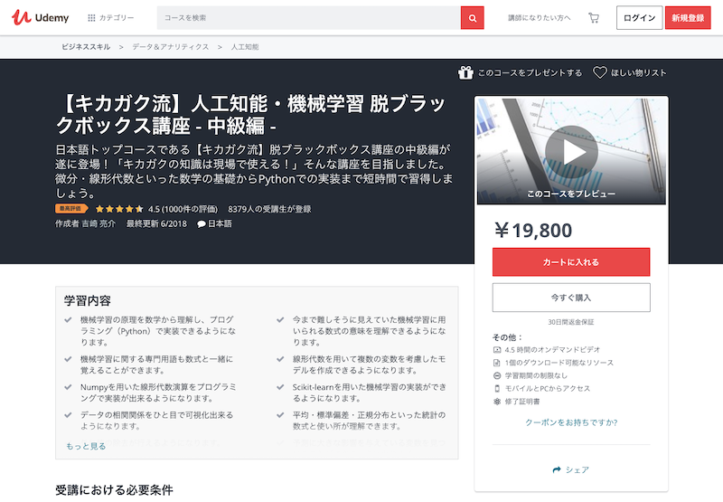The width and height of the screenshot is (723, 502).
Task: Click the downloadable resource file icon
Action: tap(497, 363)
